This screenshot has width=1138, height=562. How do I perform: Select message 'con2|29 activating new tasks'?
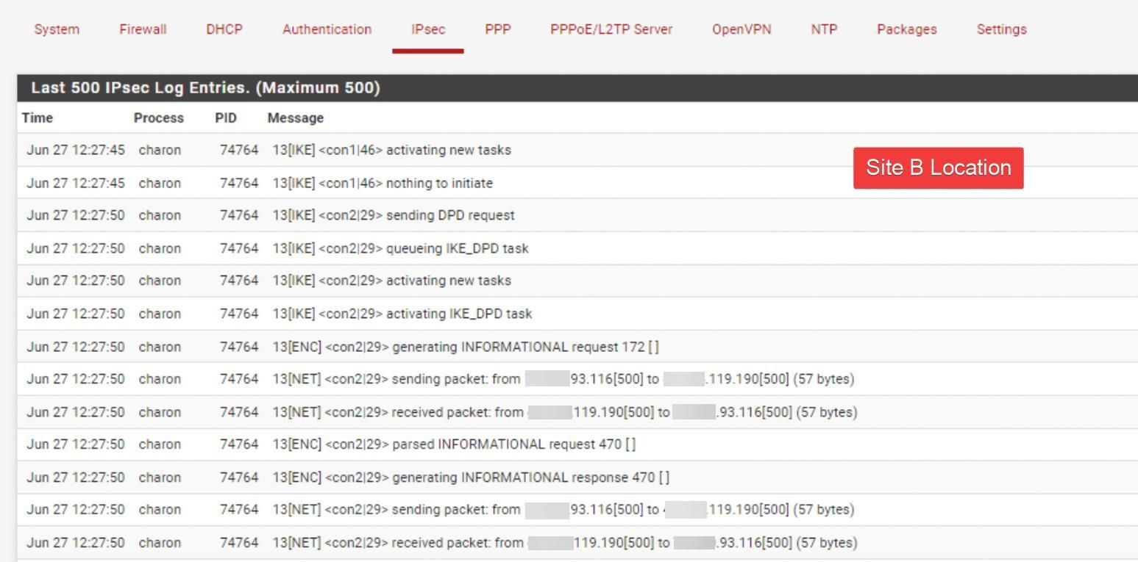[x=392, y=281]
